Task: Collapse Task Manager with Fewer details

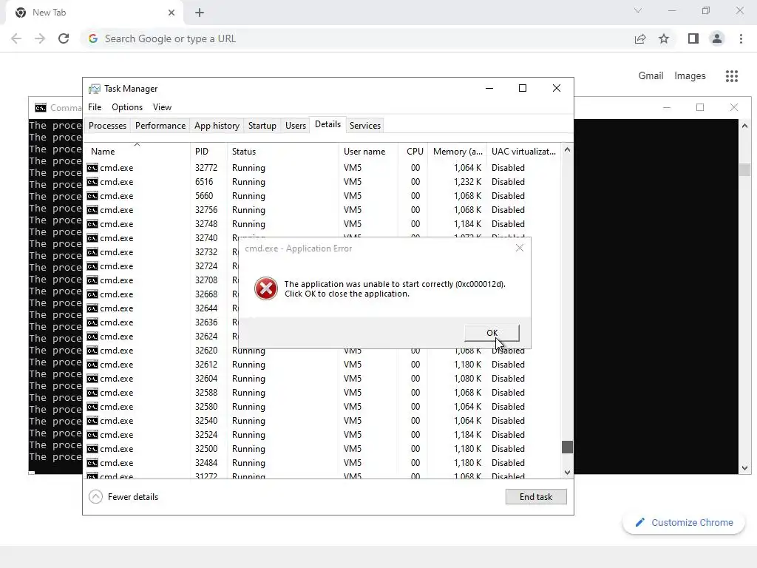Action: 123,496
